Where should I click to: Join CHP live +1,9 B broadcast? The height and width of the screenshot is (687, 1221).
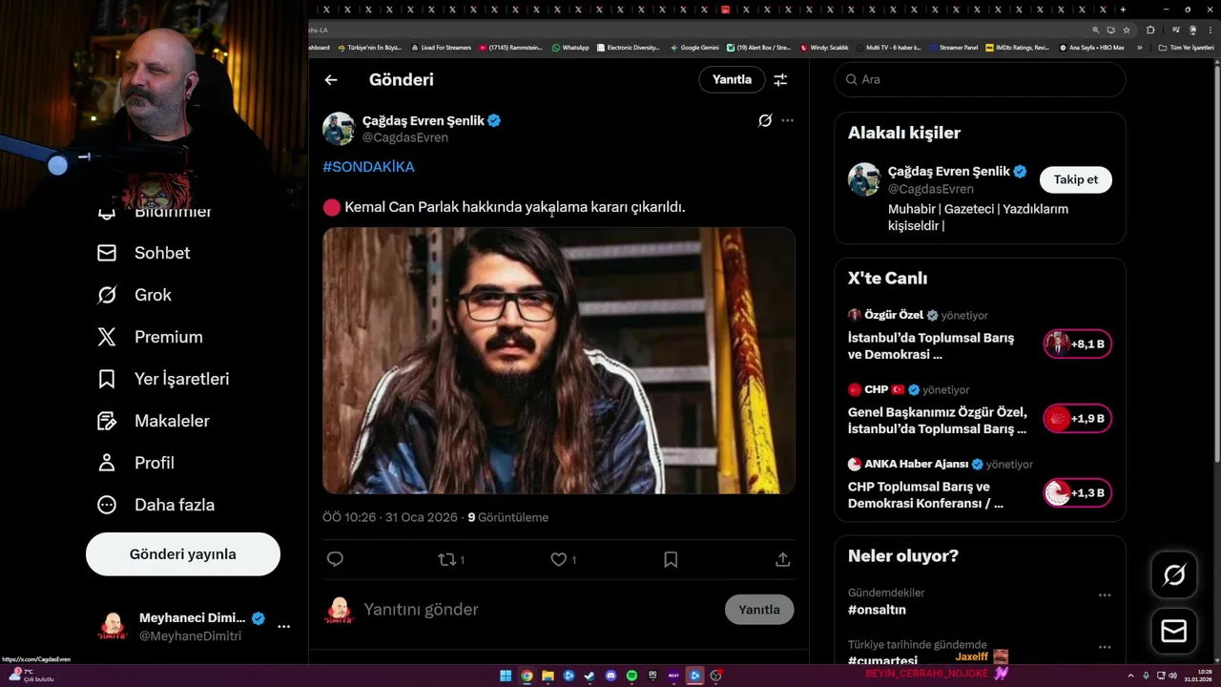1077,419
